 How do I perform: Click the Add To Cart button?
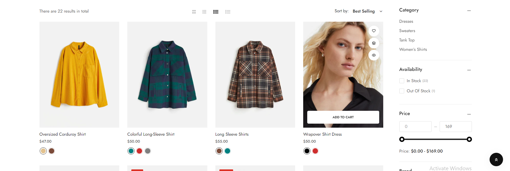point(343,117)
